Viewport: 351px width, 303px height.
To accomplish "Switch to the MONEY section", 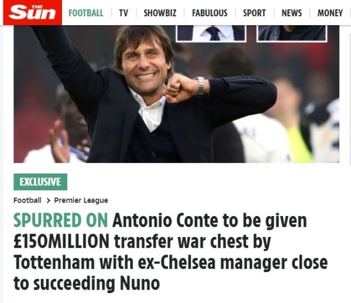I will tap(330, 13).
